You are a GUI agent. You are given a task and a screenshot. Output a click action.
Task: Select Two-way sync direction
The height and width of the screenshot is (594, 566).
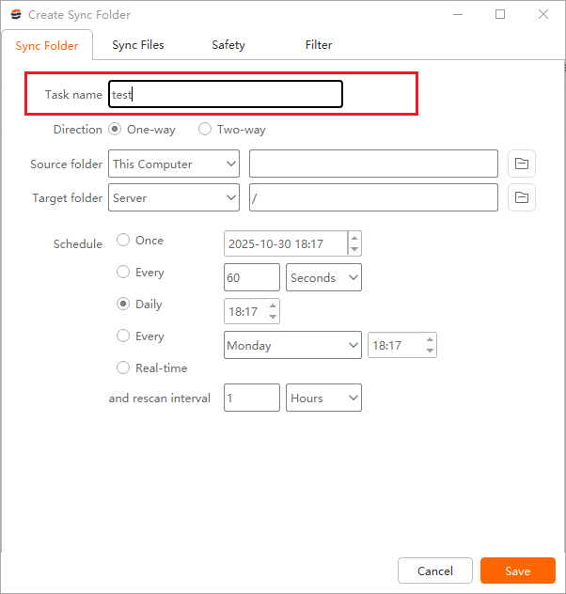pos(205,130)
